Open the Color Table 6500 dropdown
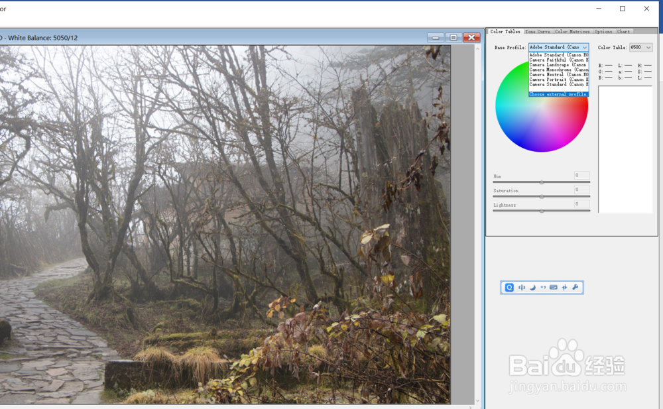This screenshot has height=409, width=663. pos(640,47)
